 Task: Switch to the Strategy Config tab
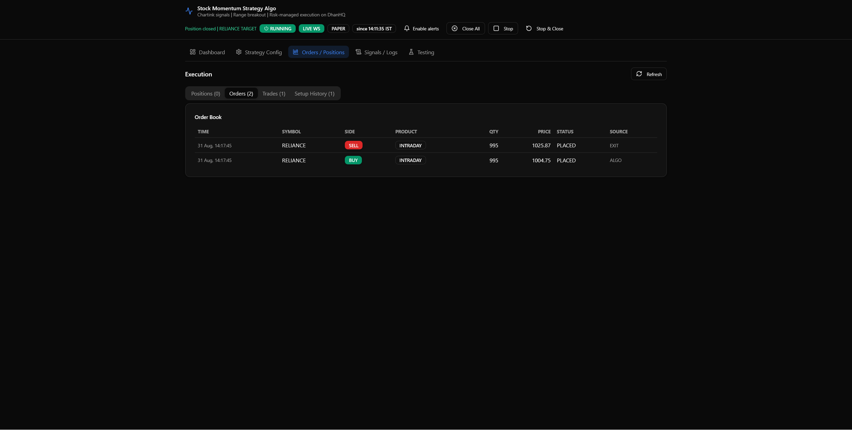(x=259, y=52)
